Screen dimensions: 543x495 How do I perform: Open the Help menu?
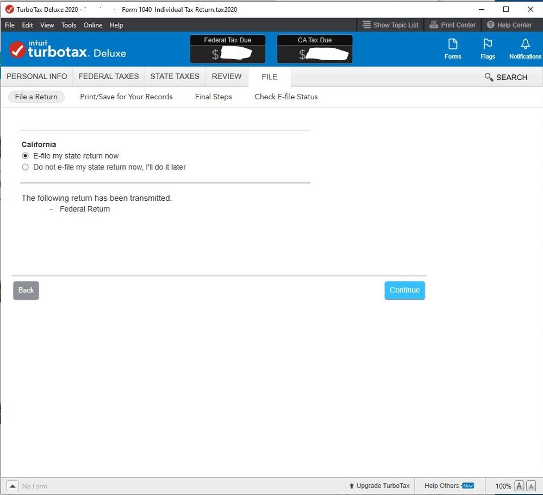116,26
